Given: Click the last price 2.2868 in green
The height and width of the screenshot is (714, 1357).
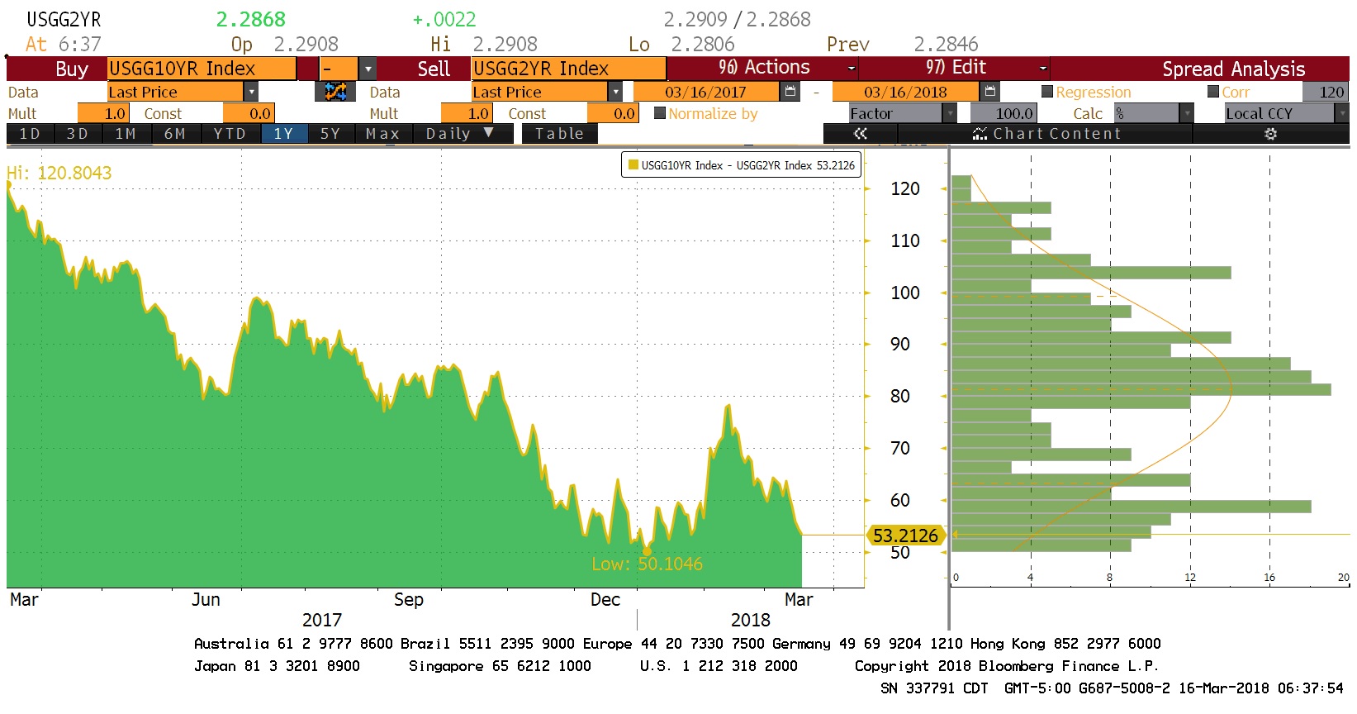Looking at the screenshot, I should click(251, 19).
